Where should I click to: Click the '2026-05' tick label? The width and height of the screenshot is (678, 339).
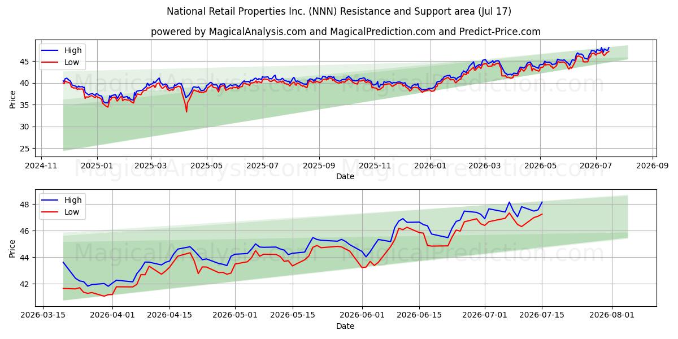[540, 166]
